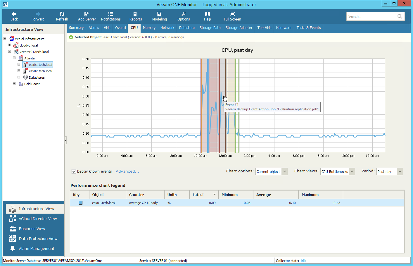Click the Refresh toolbar icon

62,14
